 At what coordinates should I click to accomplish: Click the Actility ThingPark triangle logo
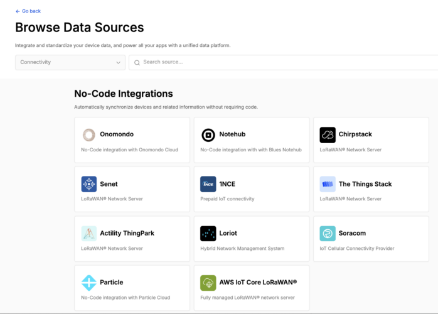coord(89,234)
